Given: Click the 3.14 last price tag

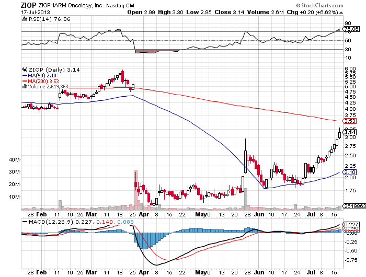Looking at the screenshot, I should click(350, 132).
